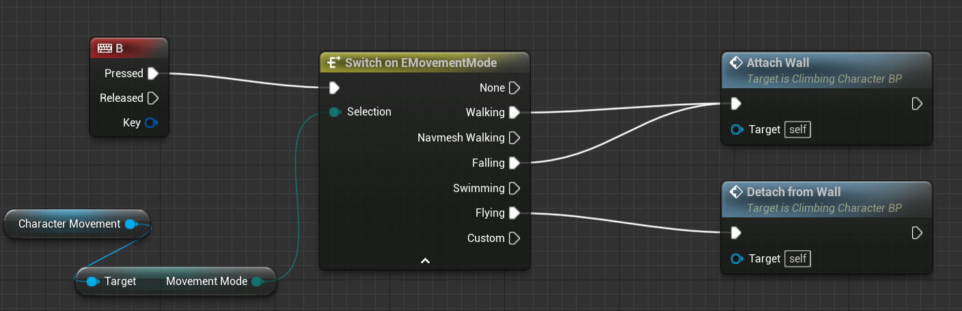Click the Detach from Wall input execution pin
Viewport: 962px width, 311px height.
coord(735,233)
